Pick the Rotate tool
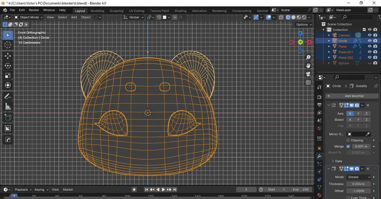381x199 pixels. coord(8,66)
